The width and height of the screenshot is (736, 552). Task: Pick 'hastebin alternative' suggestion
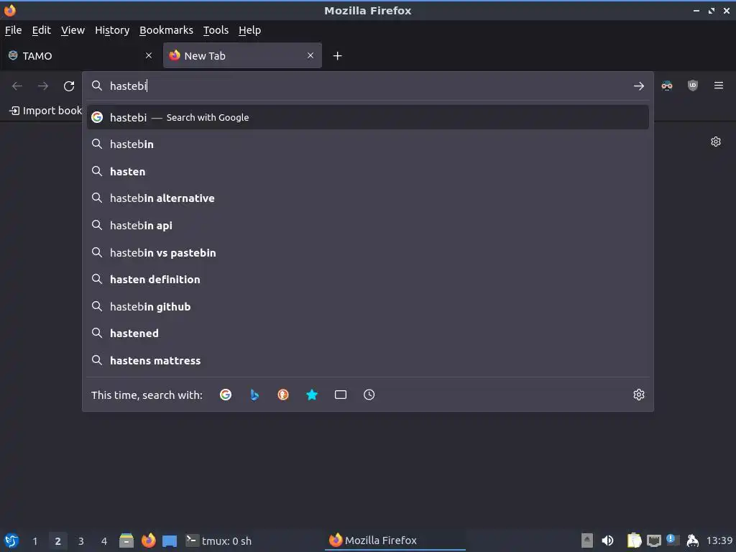367,198
